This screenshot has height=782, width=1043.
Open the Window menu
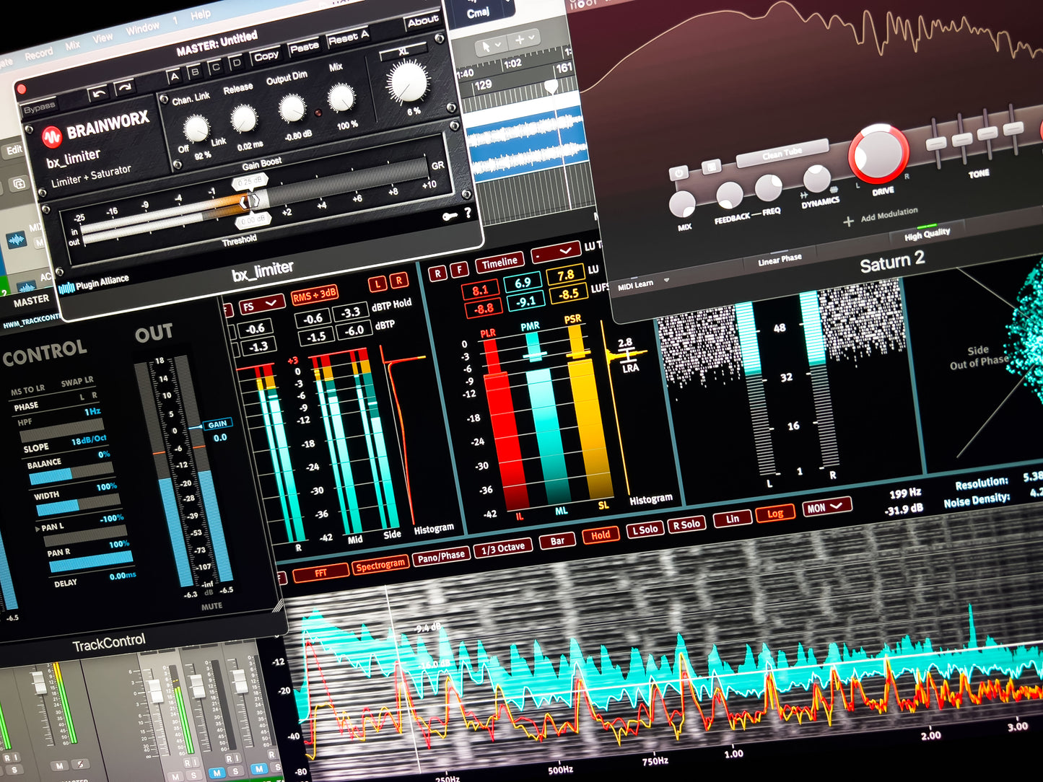click(x=142, y=28)
